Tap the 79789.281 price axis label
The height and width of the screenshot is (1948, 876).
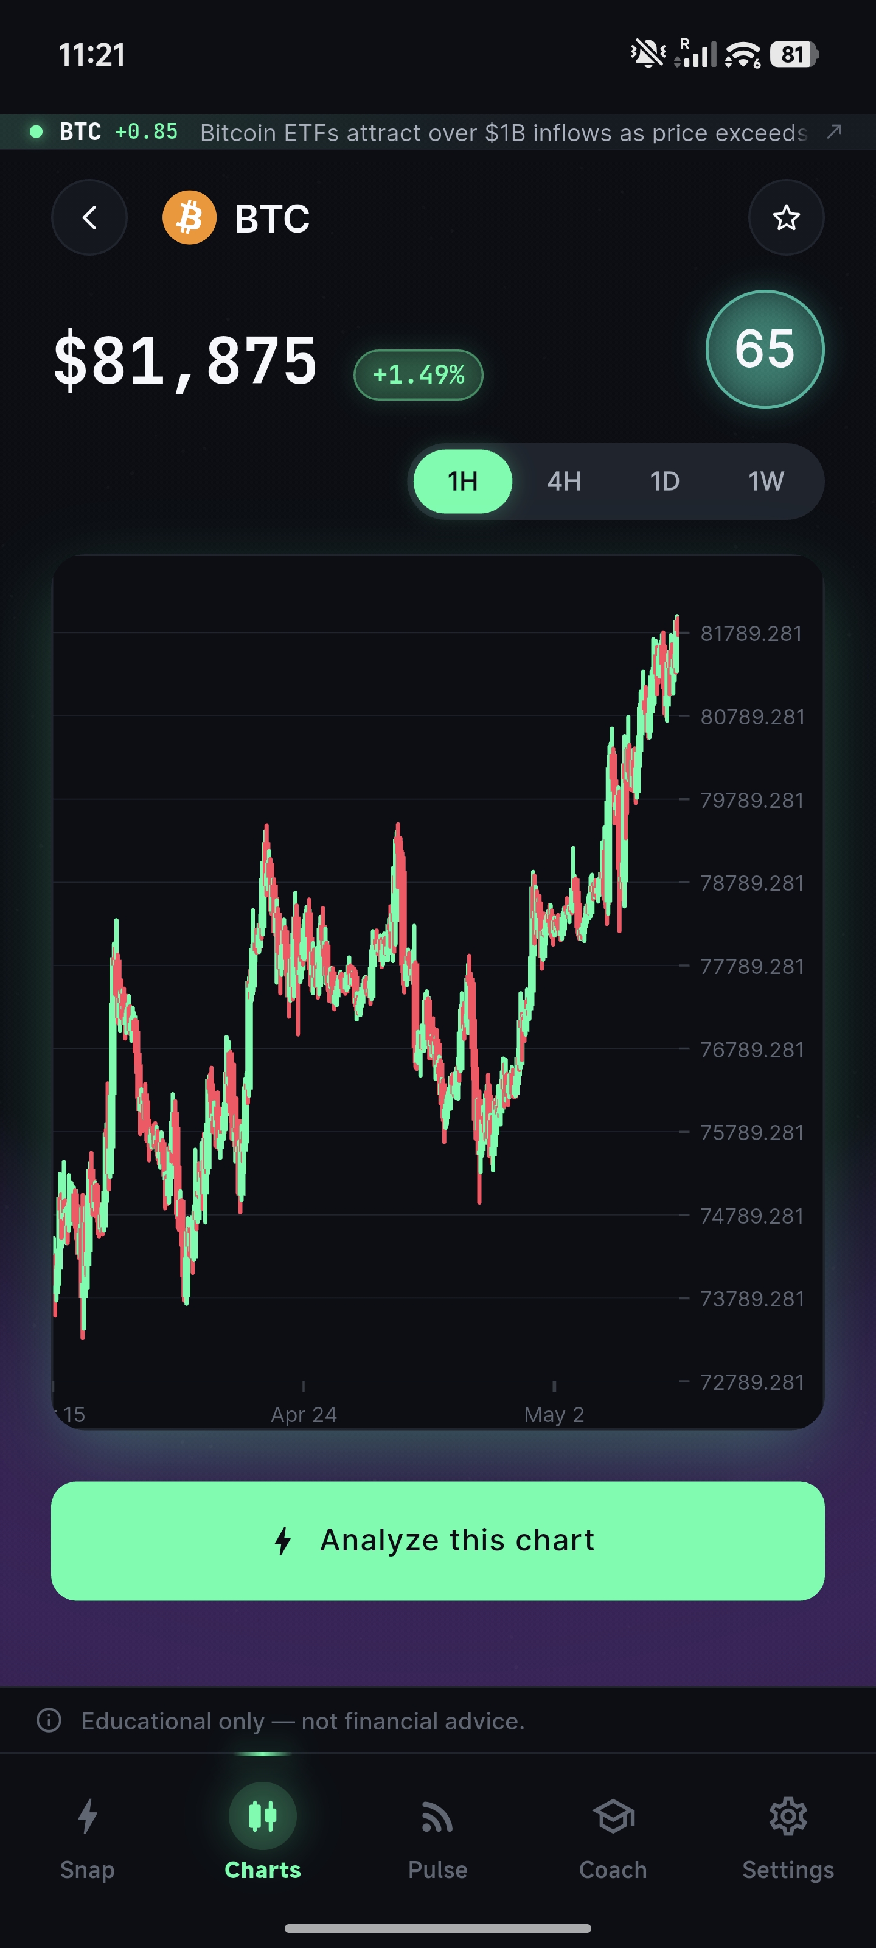(x=751, y=800)
